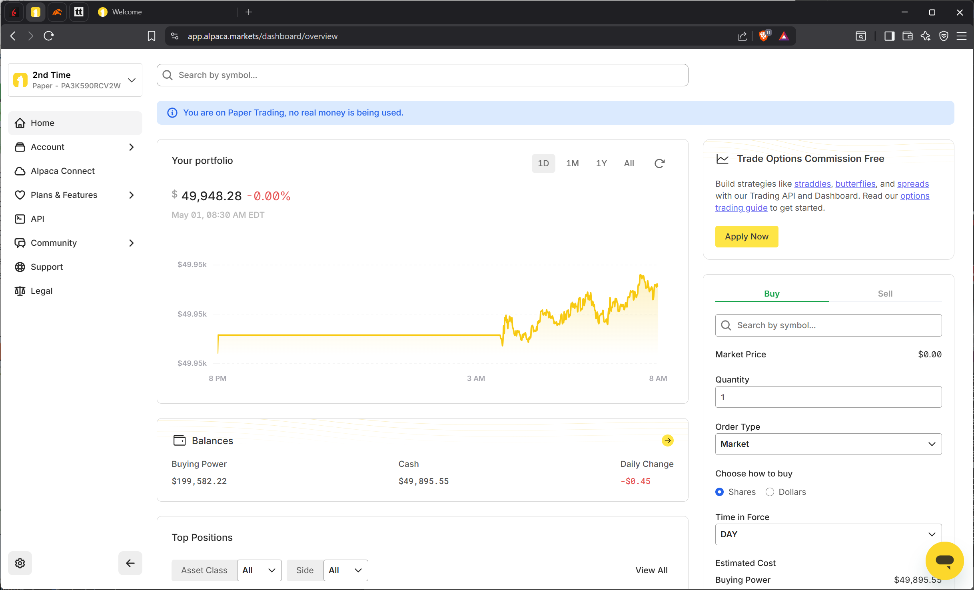This screenshot has height=590, width=974.
Task: Select the 1Y chart range
Action: point(601,163)
